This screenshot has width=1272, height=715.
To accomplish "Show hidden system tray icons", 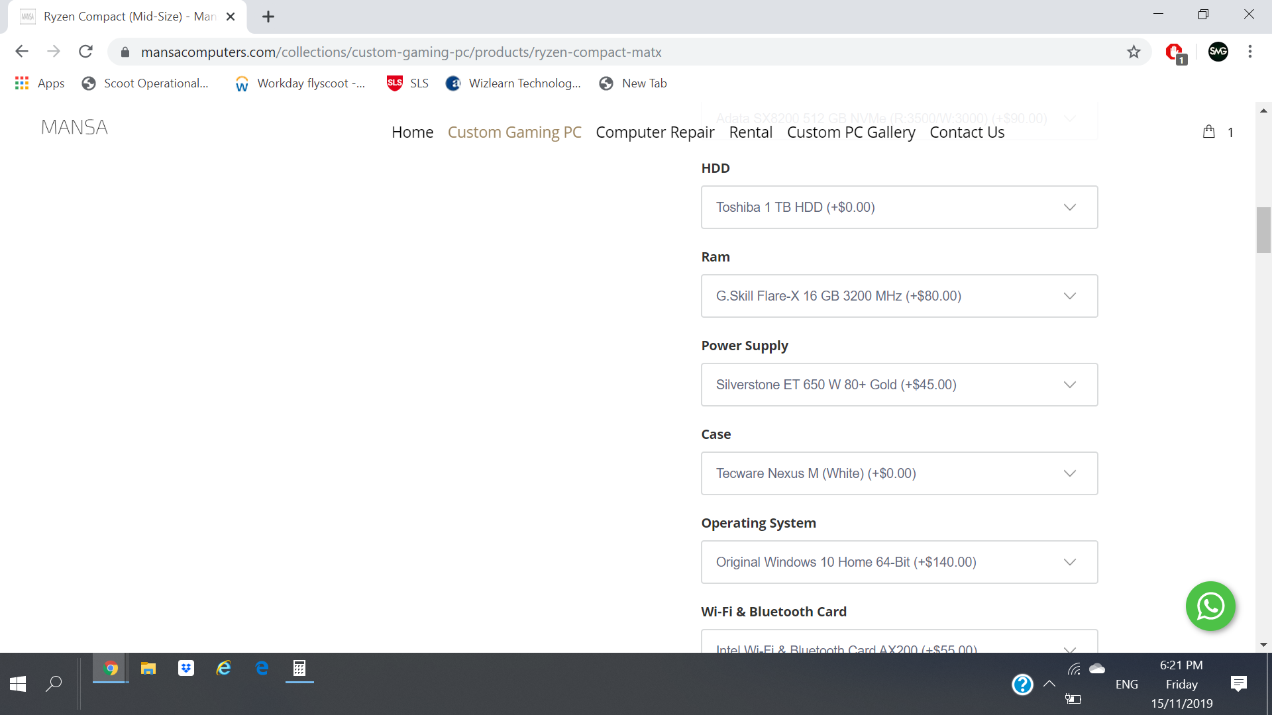I will click(1049, 684).
